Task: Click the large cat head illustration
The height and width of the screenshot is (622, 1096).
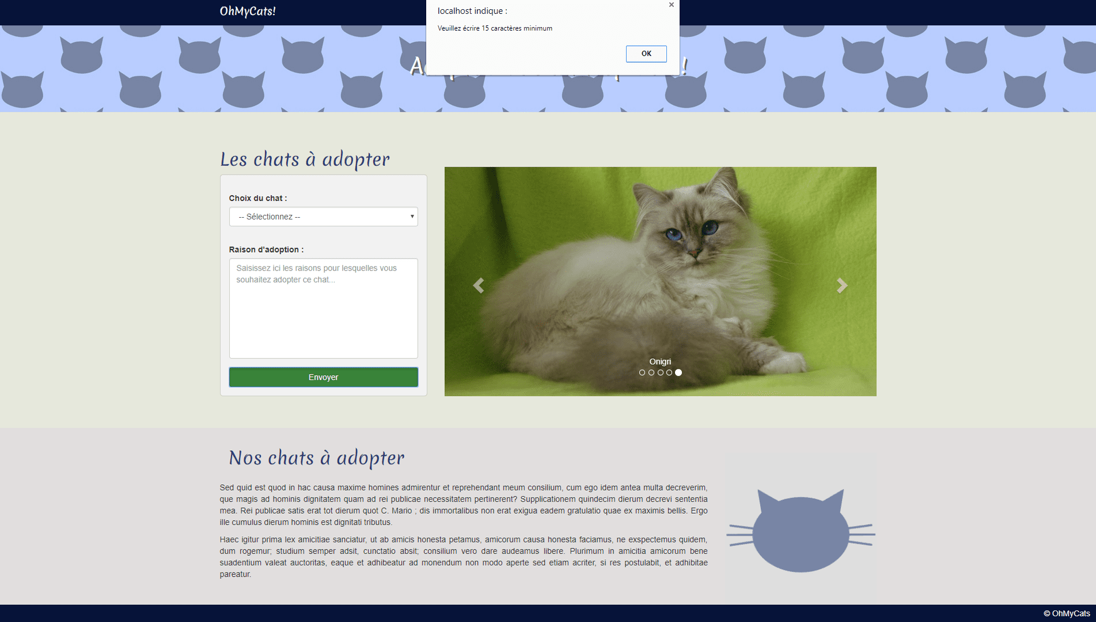Action: click(x=801, y=530)
